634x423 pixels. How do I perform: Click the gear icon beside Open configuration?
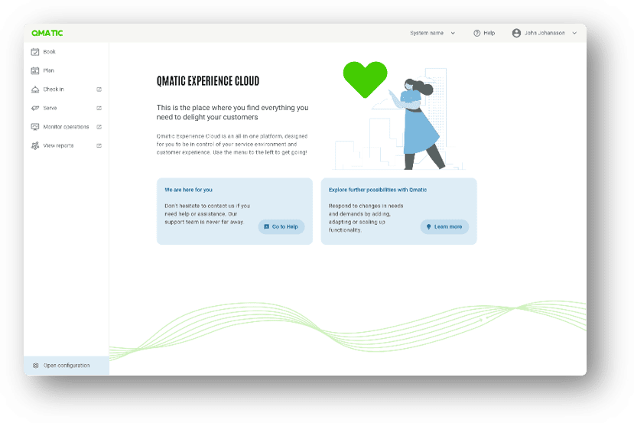coord(35,366)
